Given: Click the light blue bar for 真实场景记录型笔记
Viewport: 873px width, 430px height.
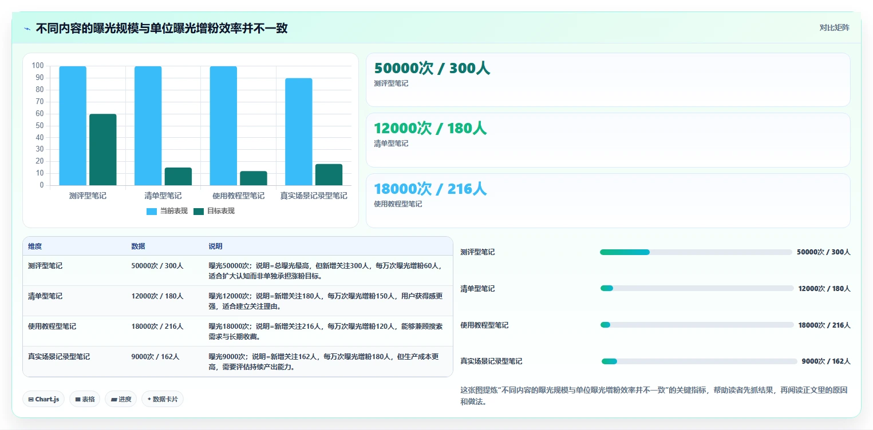Looking at the screenshot, I should [x=299, y=132].
